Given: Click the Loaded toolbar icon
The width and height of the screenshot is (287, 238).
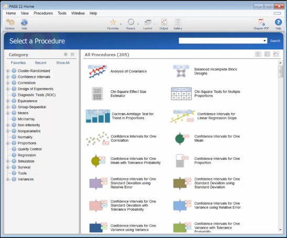Looking at the screenshot, I should coord(148,23).
